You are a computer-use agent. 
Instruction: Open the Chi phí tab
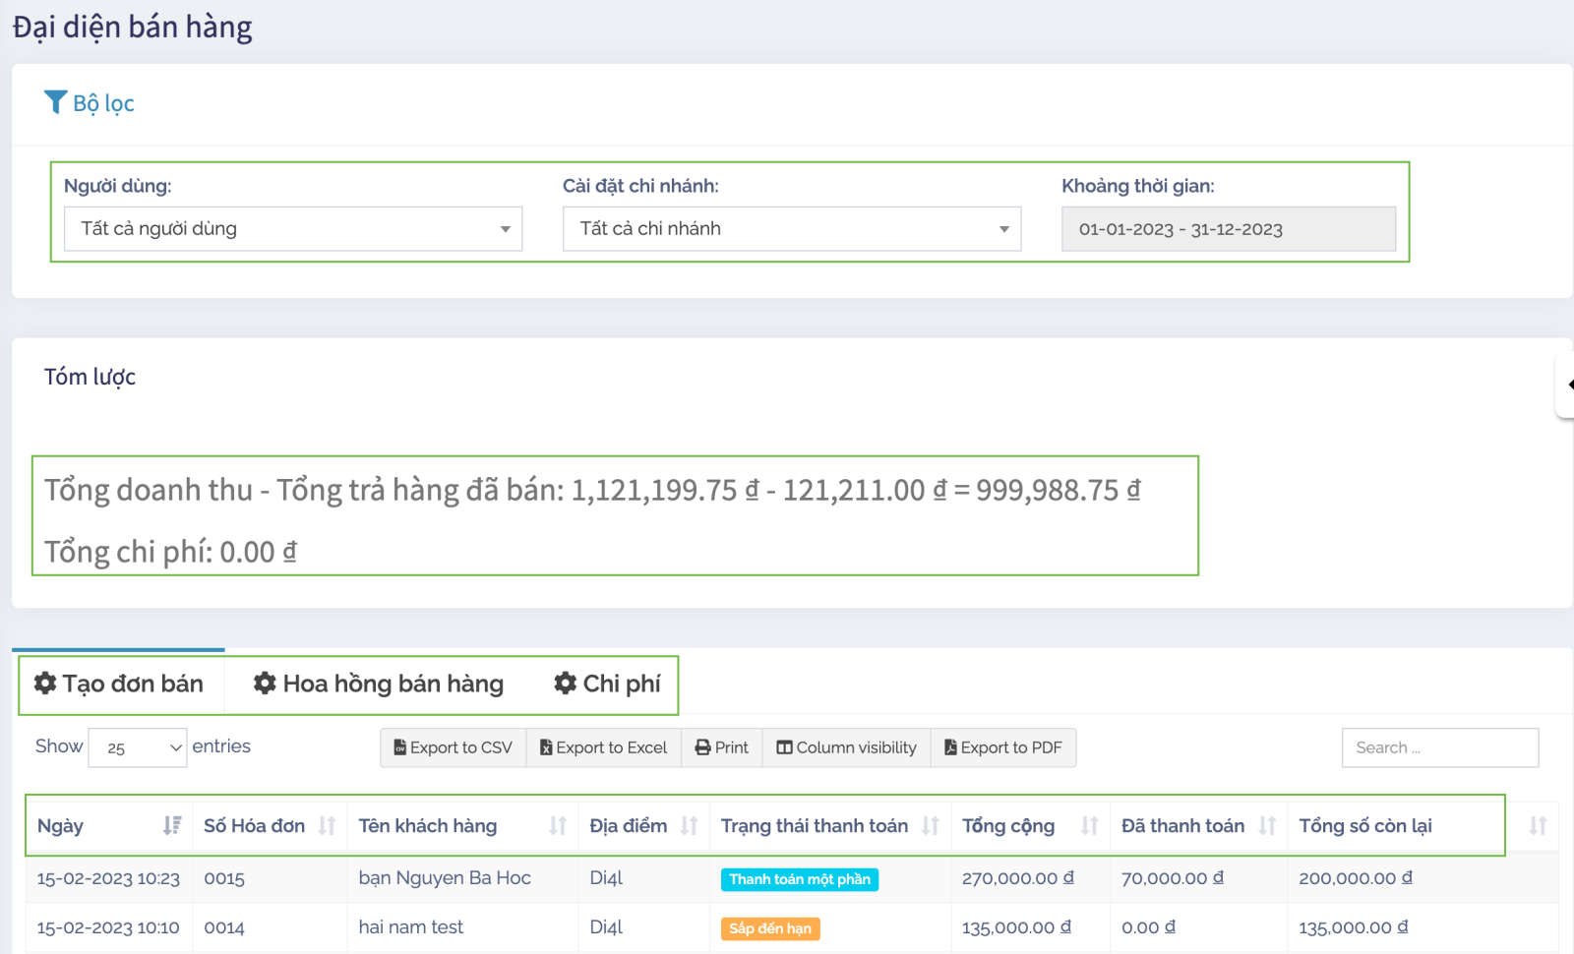click(607, 684)
